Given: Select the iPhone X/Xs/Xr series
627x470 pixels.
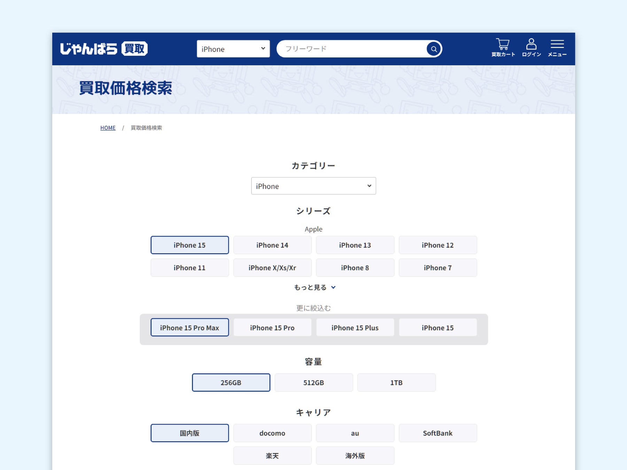Looking at the screenshot, I should pyautogui.click(x=272, y=268).
